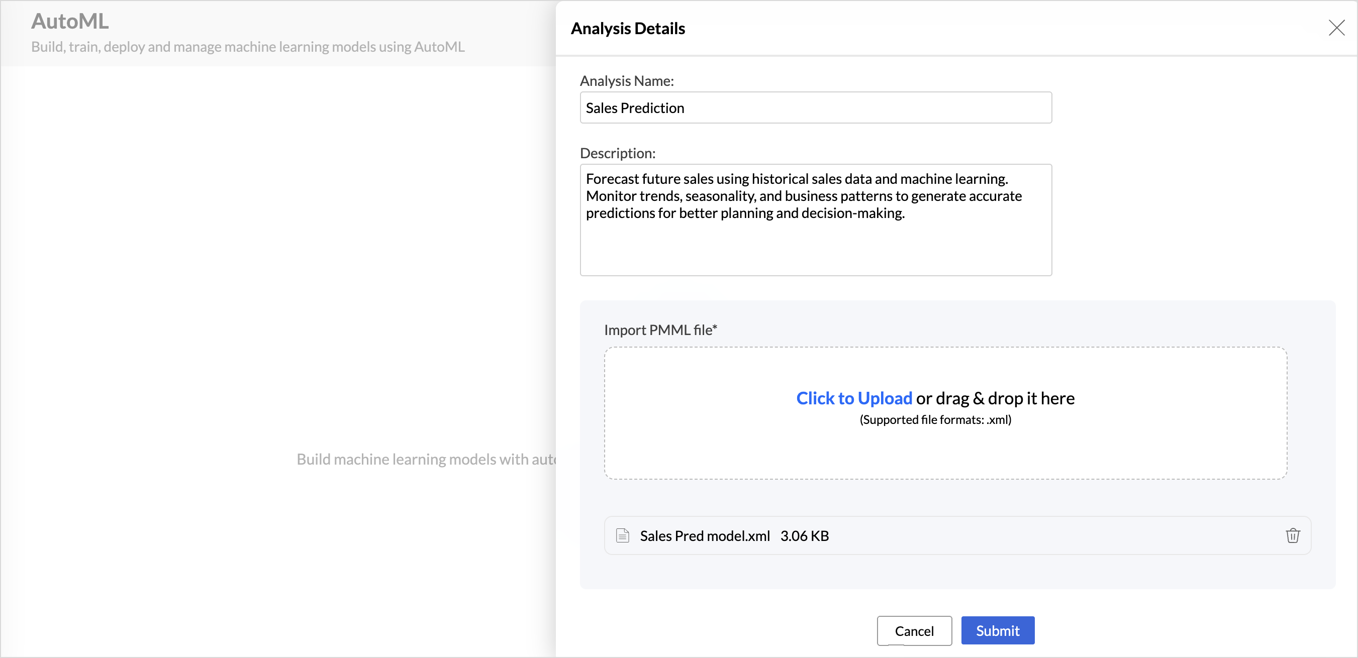Click the document icon beside Sales Pred model.xml
Screen dimensions: 1358x658
click(622, 535)
